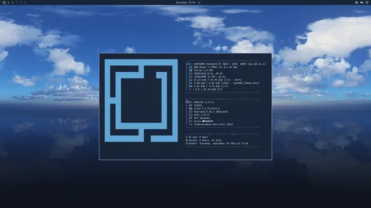371x208 pixels.
Task: Switch to workspace 2 in top bar
Action: tap(13, 2)
